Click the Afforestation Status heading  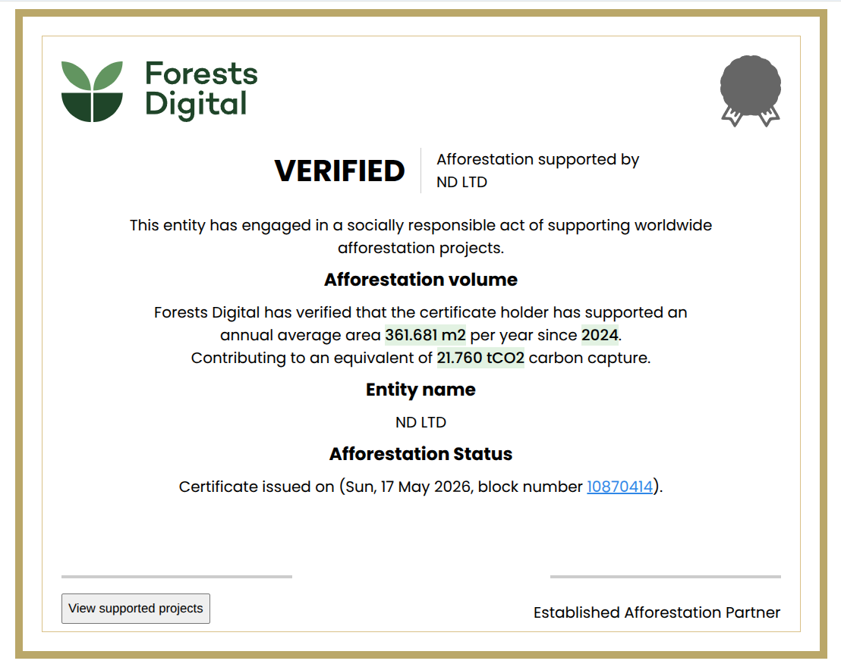[x=420, y=454]
